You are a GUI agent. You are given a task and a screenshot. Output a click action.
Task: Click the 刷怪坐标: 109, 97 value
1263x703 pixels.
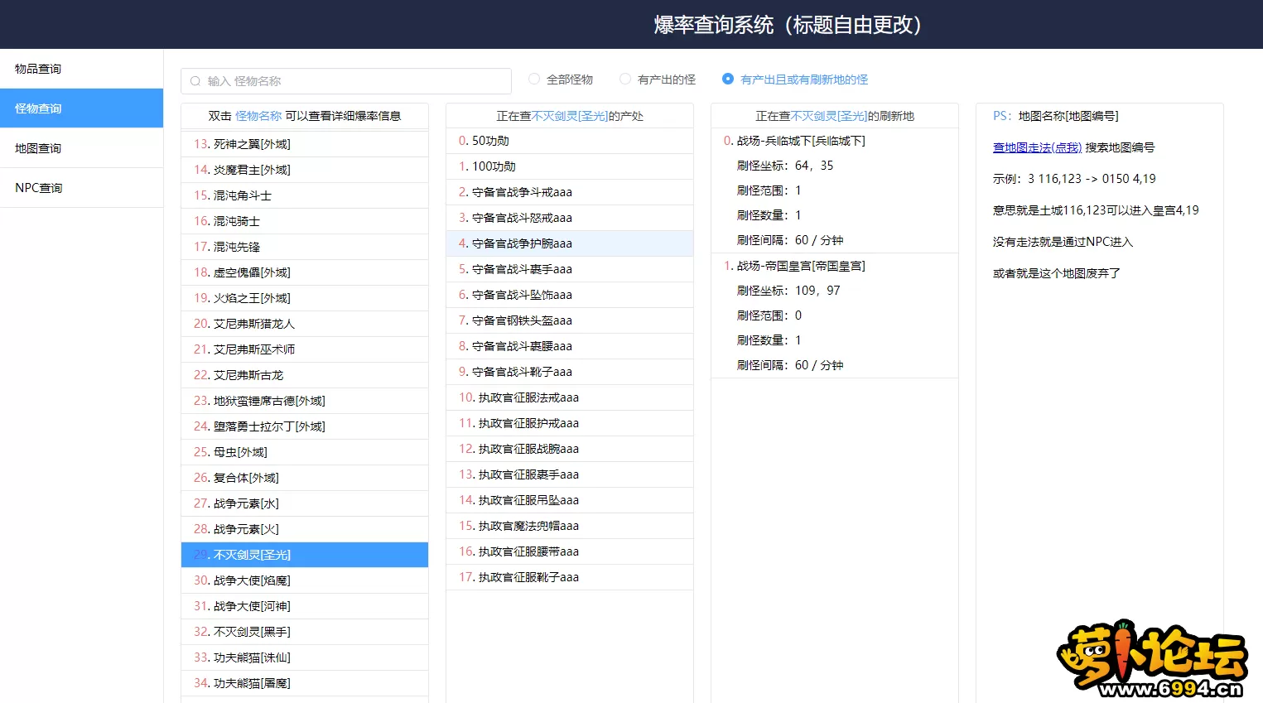pyautogui.click(x=788, y=291)
